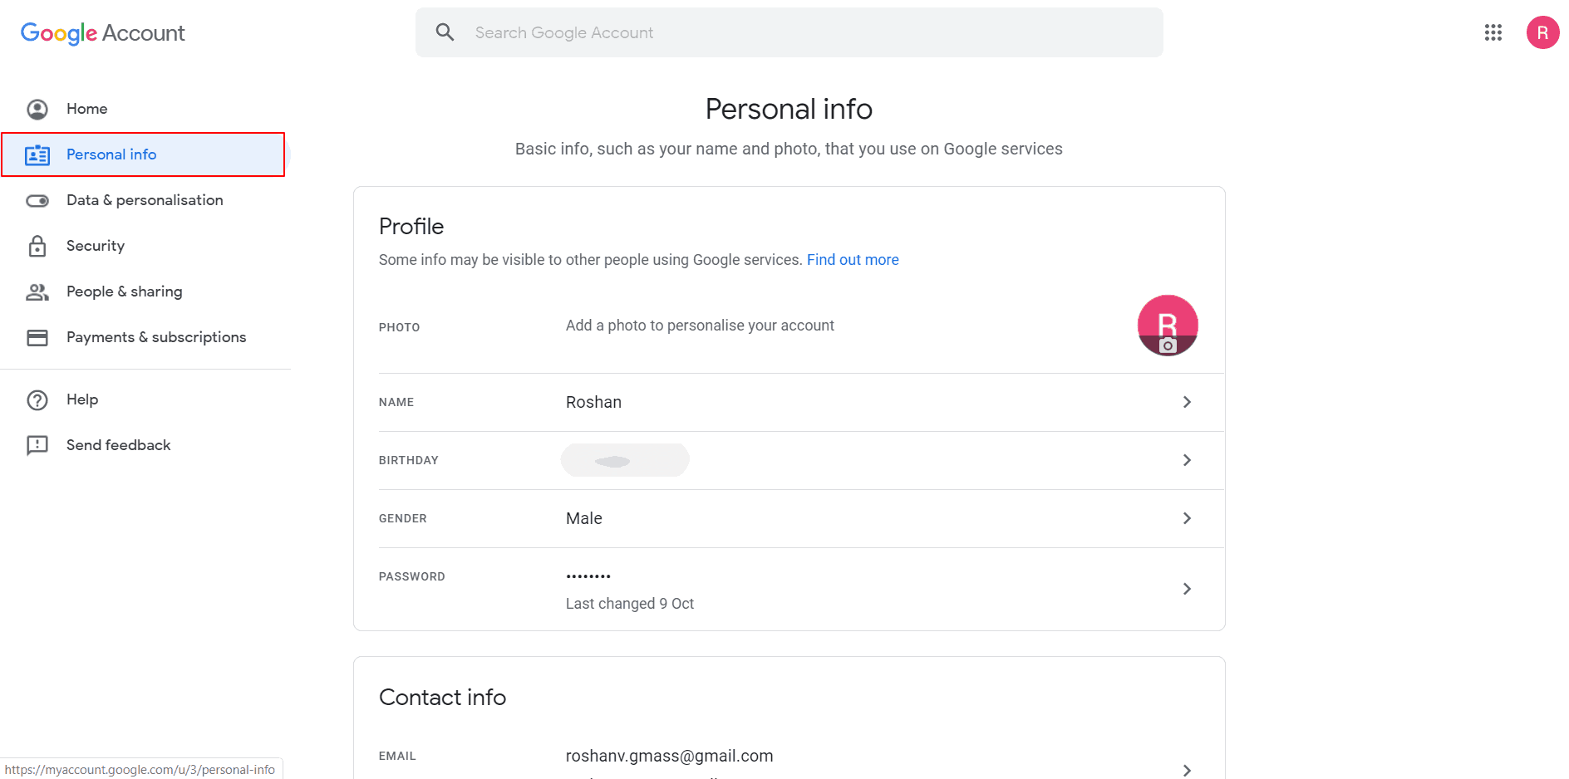Click the Payments card icon
The height and width of the screenshot is (779, 1569).
click(37, 337)
